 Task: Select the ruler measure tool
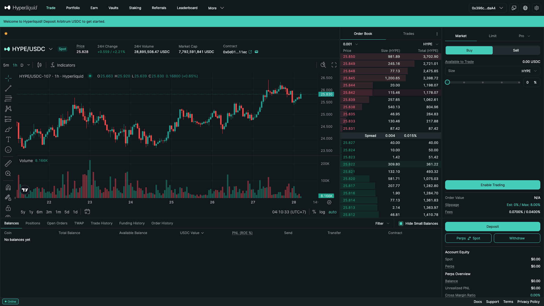(8, 163)
